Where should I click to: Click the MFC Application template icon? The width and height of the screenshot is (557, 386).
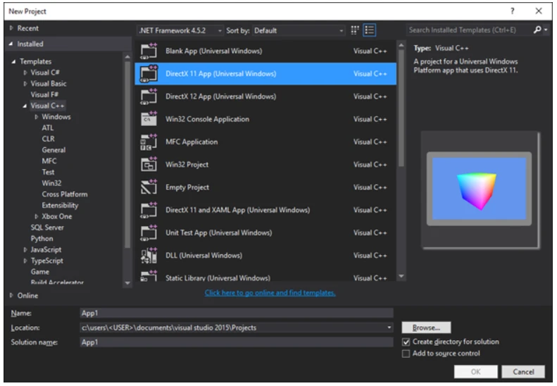pos(149,142)
